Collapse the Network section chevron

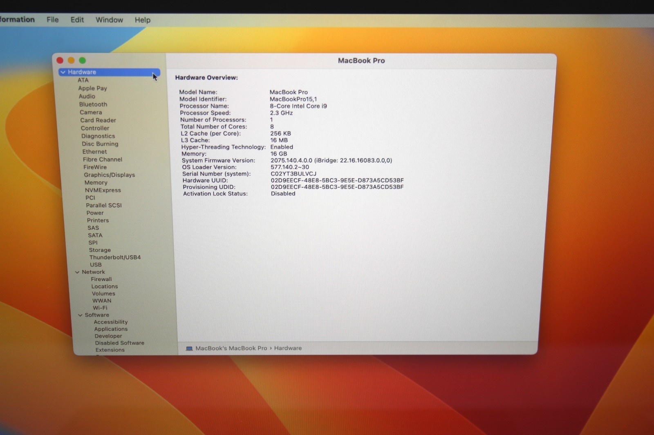[77, 272]
